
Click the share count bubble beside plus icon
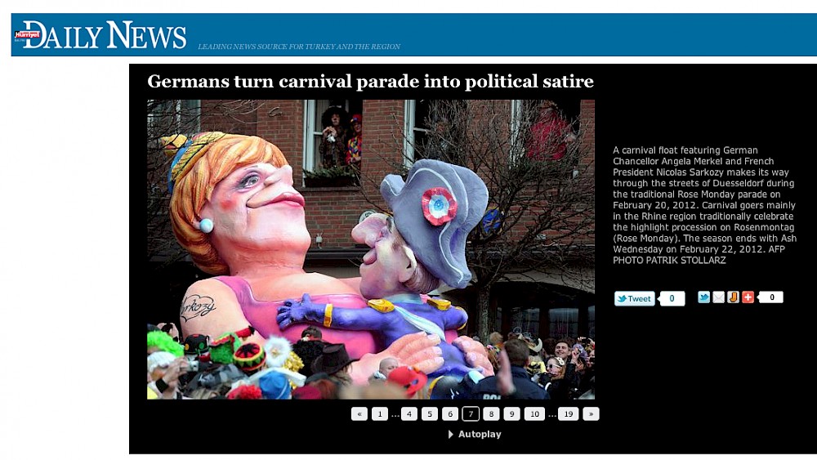click(x=770, y=297)
